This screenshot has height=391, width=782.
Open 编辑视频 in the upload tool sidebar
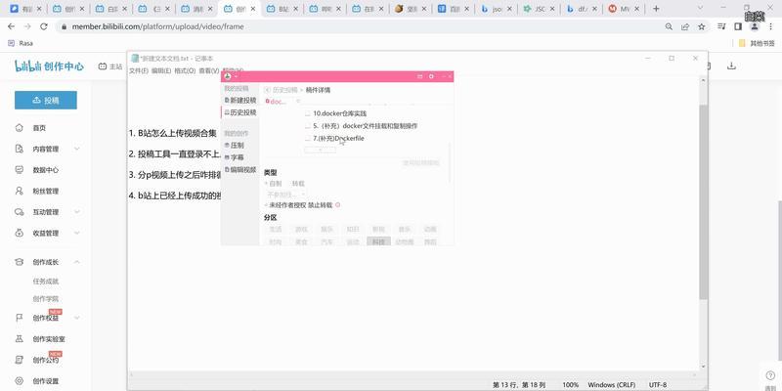coord(240,169)
